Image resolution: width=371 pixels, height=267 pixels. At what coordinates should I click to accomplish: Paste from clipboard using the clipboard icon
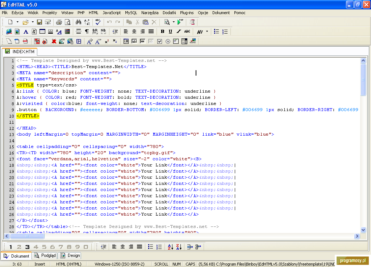146,22
